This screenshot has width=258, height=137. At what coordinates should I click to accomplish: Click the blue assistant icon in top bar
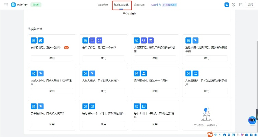point(227,5)
